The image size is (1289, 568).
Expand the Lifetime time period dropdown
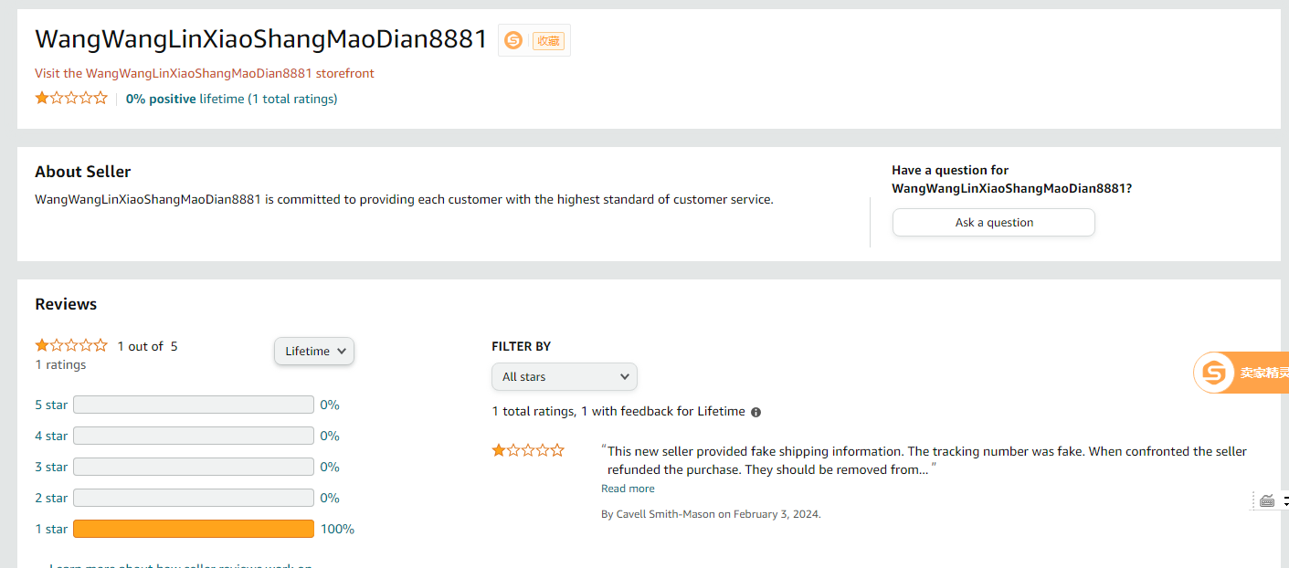click(314, 352)
